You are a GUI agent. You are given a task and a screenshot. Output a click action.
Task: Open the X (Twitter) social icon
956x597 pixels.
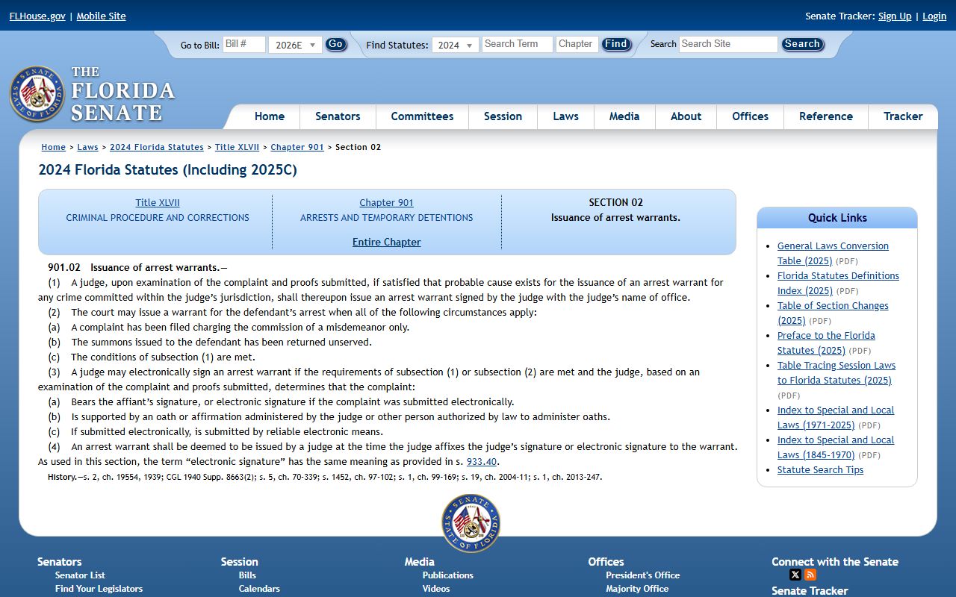click(795, 575)
